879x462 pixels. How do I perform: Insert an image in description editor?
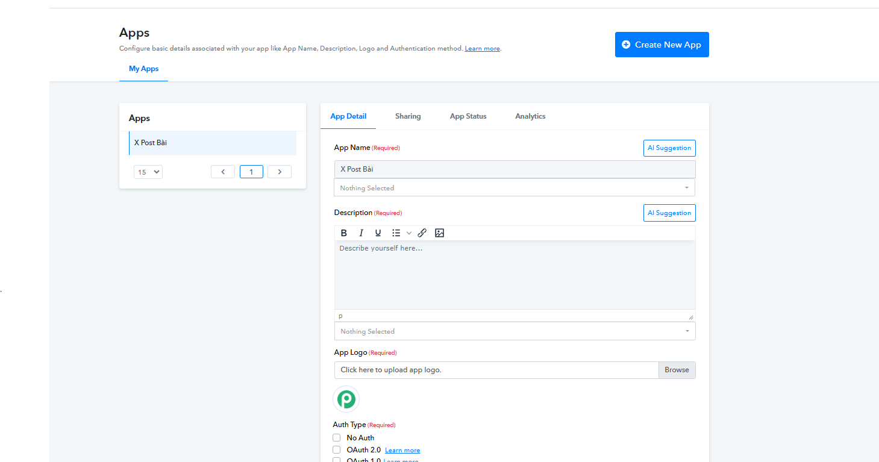(440, 233)
